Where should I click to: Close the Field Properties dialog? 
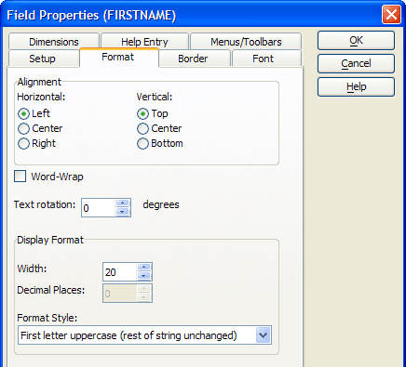391,15
